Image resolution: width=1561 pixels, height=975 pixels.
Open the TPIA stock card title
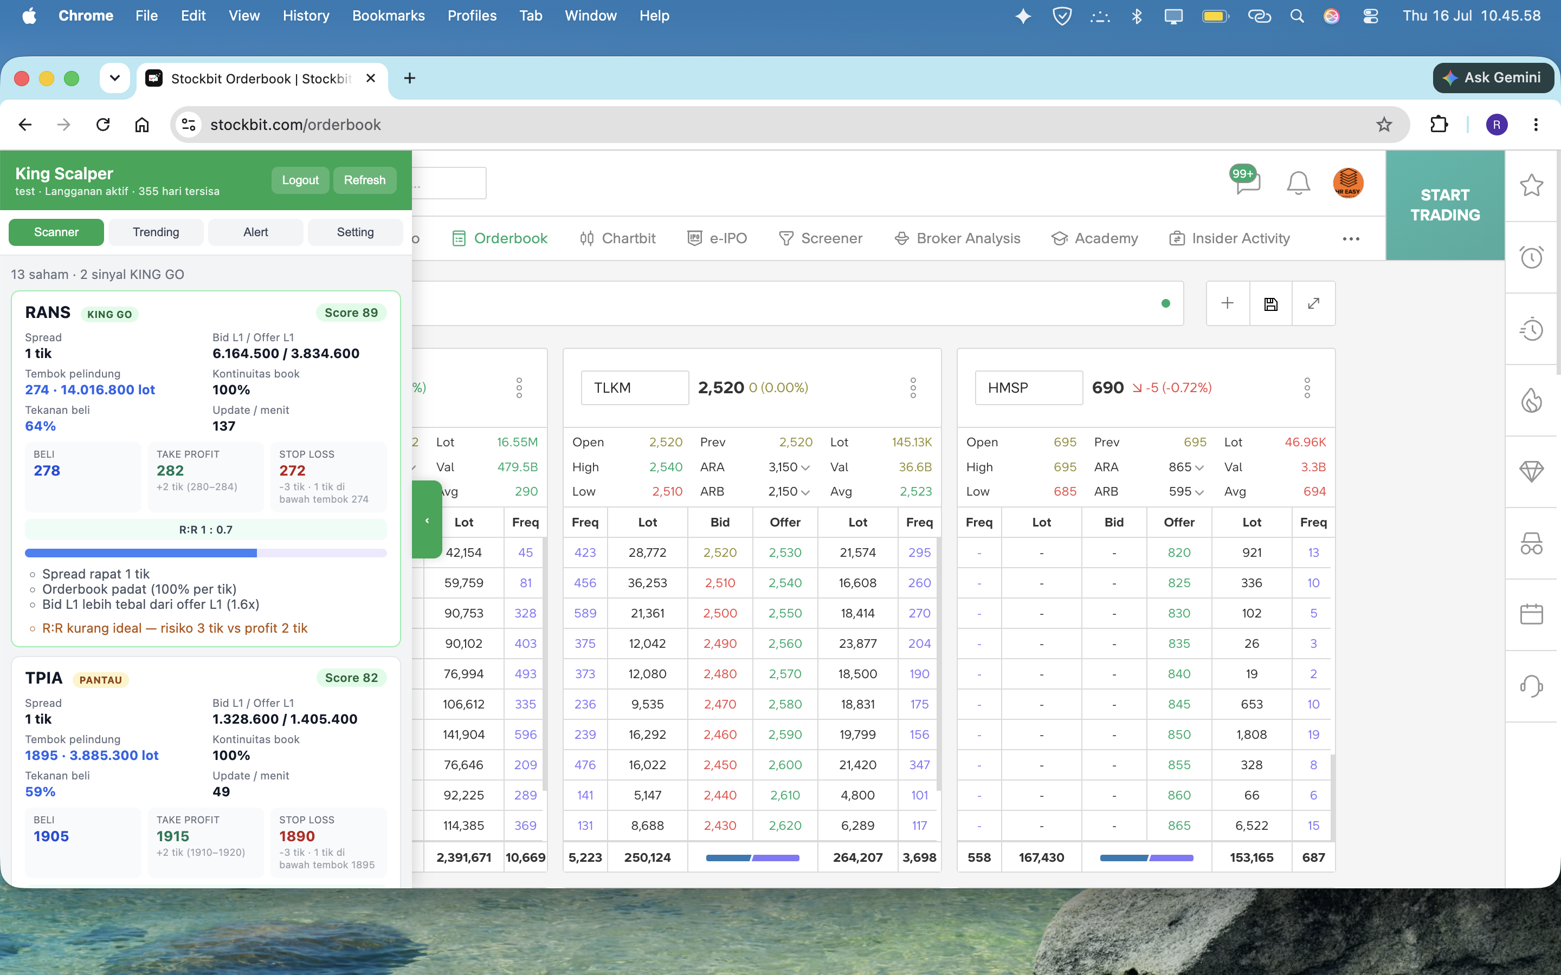click(44, 678)
